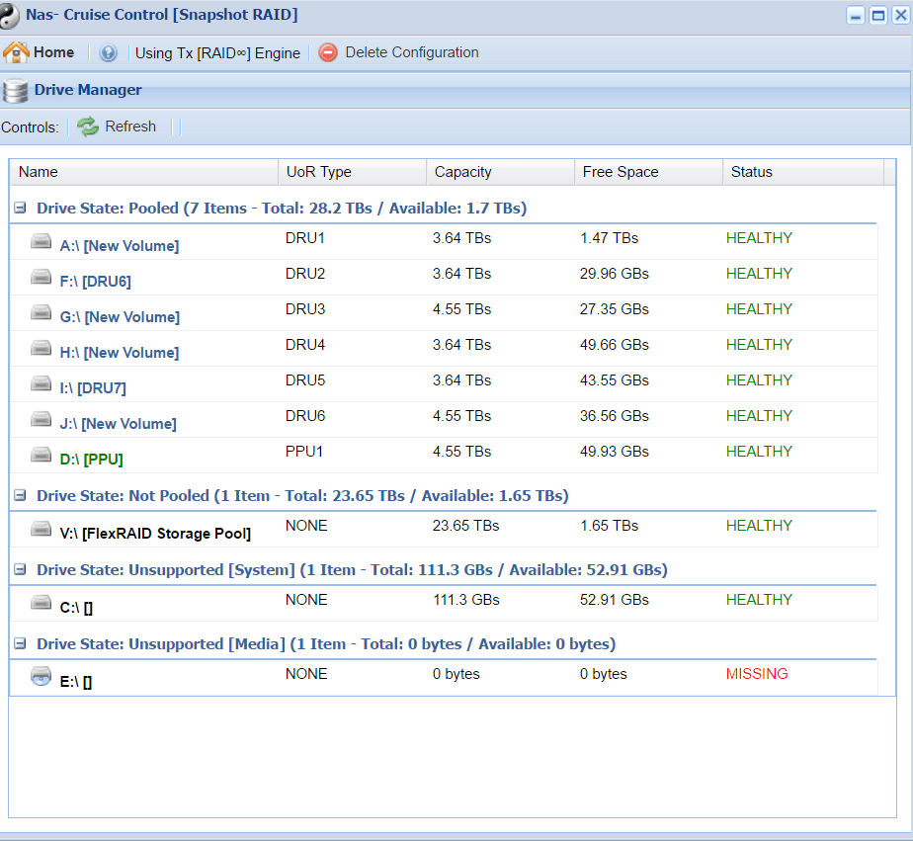Click drive icon for I:\ [DRU7]

pos(41,383)
